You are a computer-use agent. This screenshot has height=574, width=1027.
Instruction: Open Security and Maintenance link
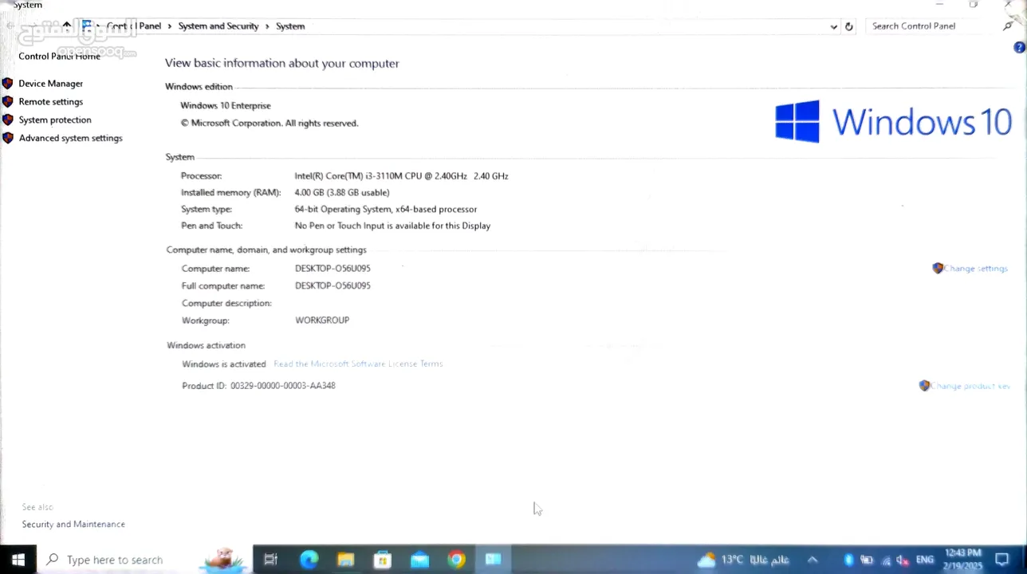coord(73,525)
